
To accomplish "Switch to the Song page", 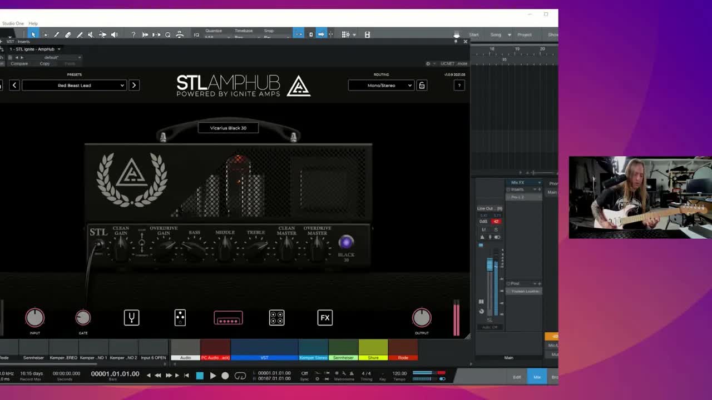I will 496,34.
